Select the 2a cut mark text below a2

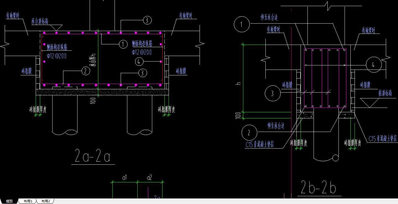pos(157,197)
